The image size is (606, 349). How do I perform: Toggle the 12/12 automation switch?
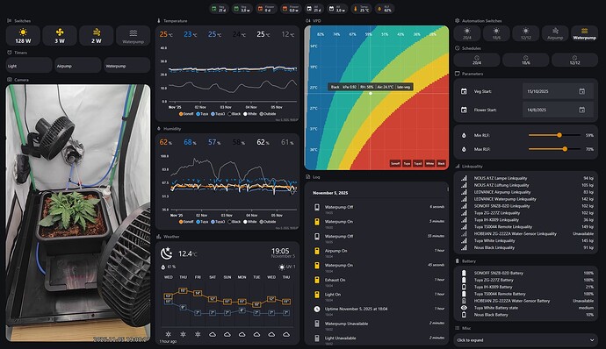click(x=525, y=33)
